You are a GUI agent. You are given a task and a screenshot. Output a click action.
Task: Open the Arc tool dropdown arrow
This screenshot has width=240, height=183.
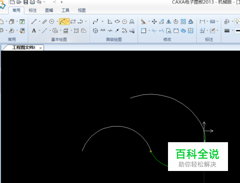tap(68, 22)
